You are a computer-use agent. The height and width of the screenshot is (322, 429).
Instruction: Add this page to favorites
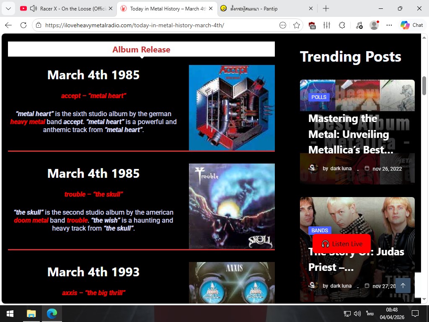tap(296, 25)
